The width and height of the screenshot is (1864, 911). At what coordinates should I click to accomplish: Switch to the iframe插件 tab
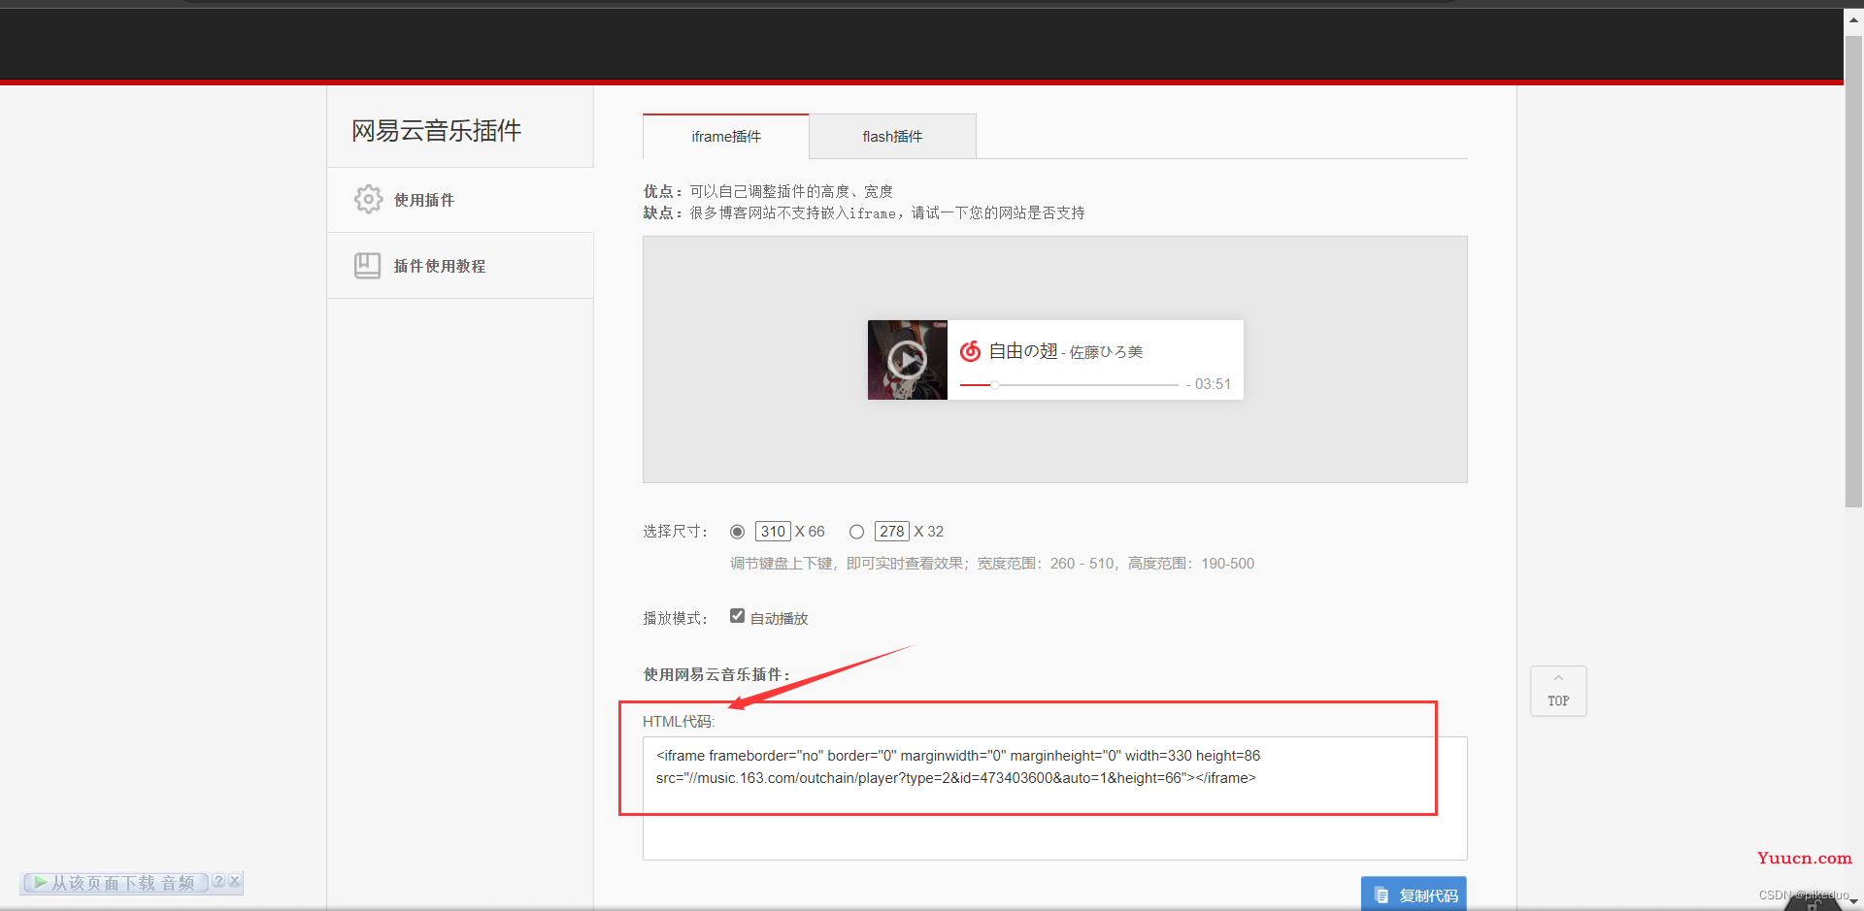(x=726, y=137)
